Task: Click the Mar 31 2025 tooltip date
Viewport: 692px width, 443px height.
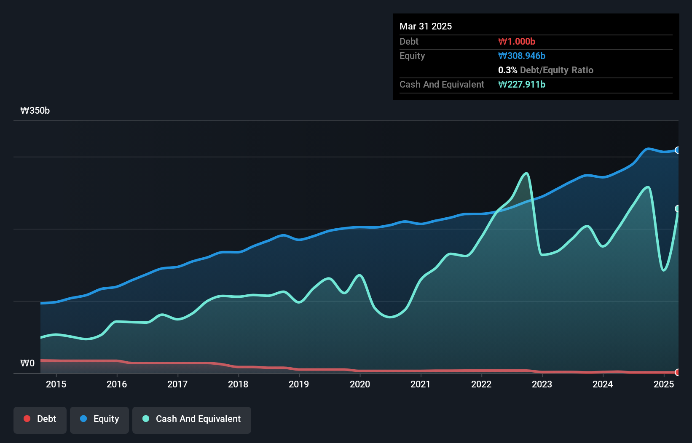Action: click(x=426, y=27)
